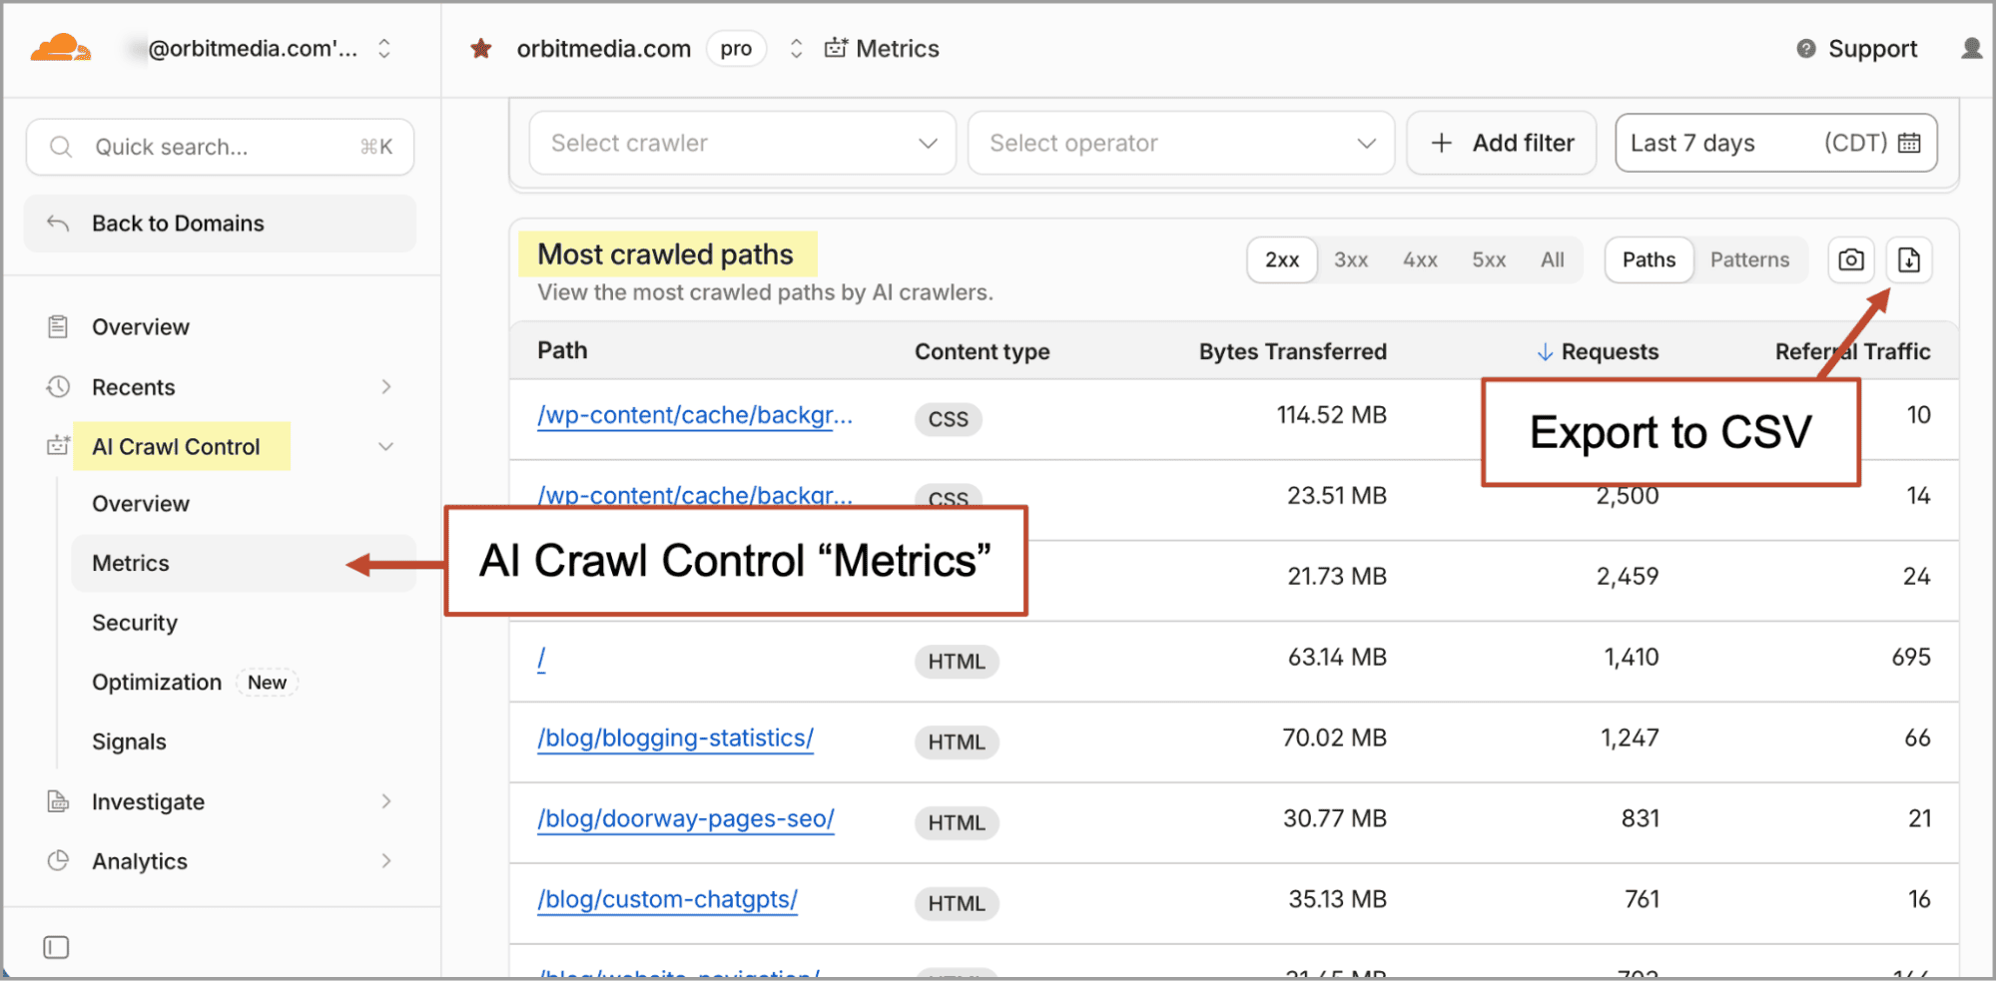Click the plus icon in Add filter
Viewport: 1996px width, 981px height.
[1441, 143]
